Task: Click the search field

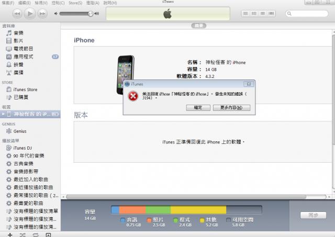Action: pyautogui.click(x=307, y=14)
